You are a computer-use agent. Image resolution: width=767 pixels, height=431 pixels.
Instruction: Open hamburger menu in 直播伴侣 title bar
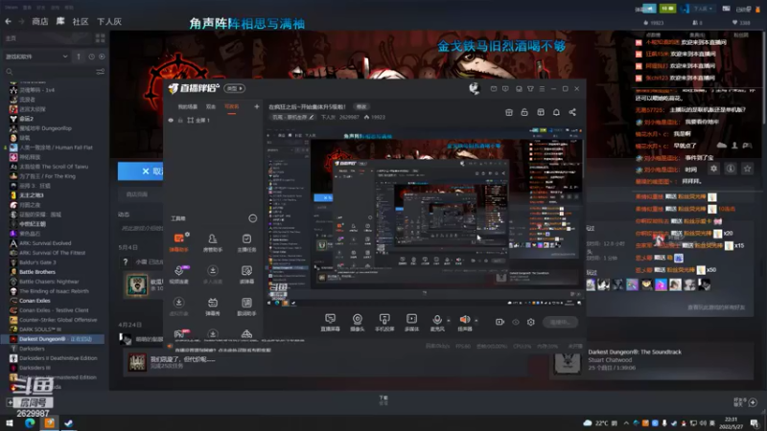click(x=542, y=89)
